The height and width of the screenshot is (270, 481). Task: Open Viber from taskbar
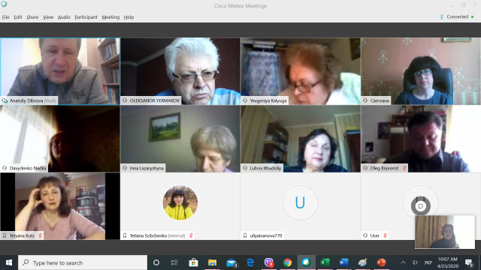pyautogui.click(x=269, y=262)
